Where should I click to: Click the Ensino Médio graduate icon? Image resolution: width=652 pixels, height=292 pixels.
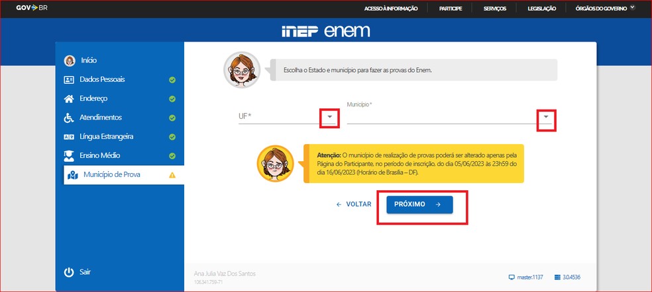coord(69,156)
